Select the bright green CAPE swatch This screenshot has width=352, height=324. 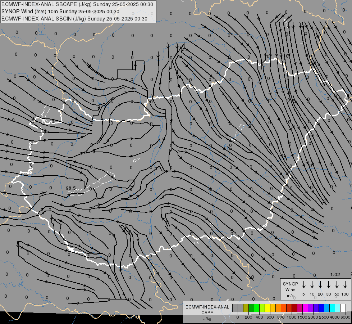tap(257, 308)
